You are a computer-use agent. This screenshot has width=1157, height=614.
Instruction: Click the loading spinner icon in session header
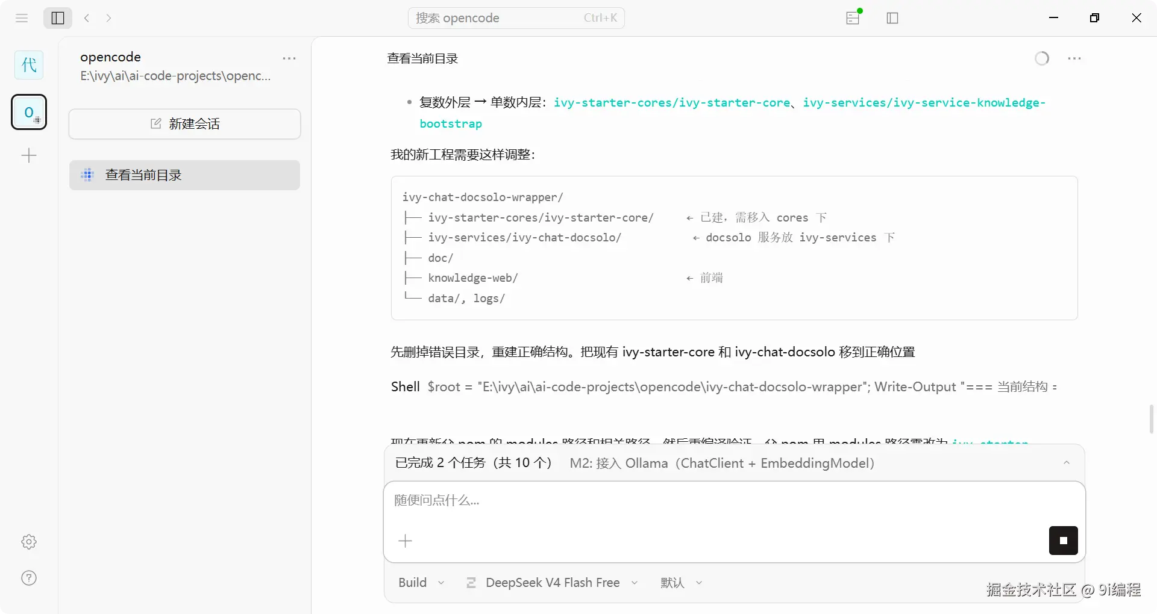coord(1042,58)
